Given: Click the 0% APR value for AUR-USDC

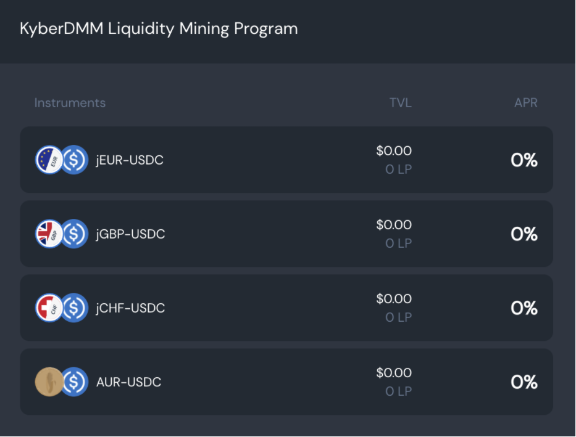Looking at the screenshot, I should click(x=524, y=382).
